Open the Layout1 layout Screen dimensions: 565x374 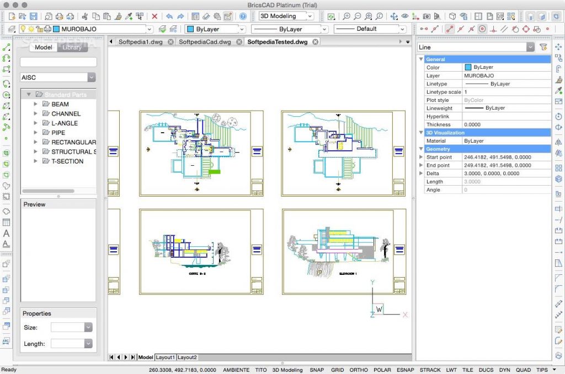point(165,357)
